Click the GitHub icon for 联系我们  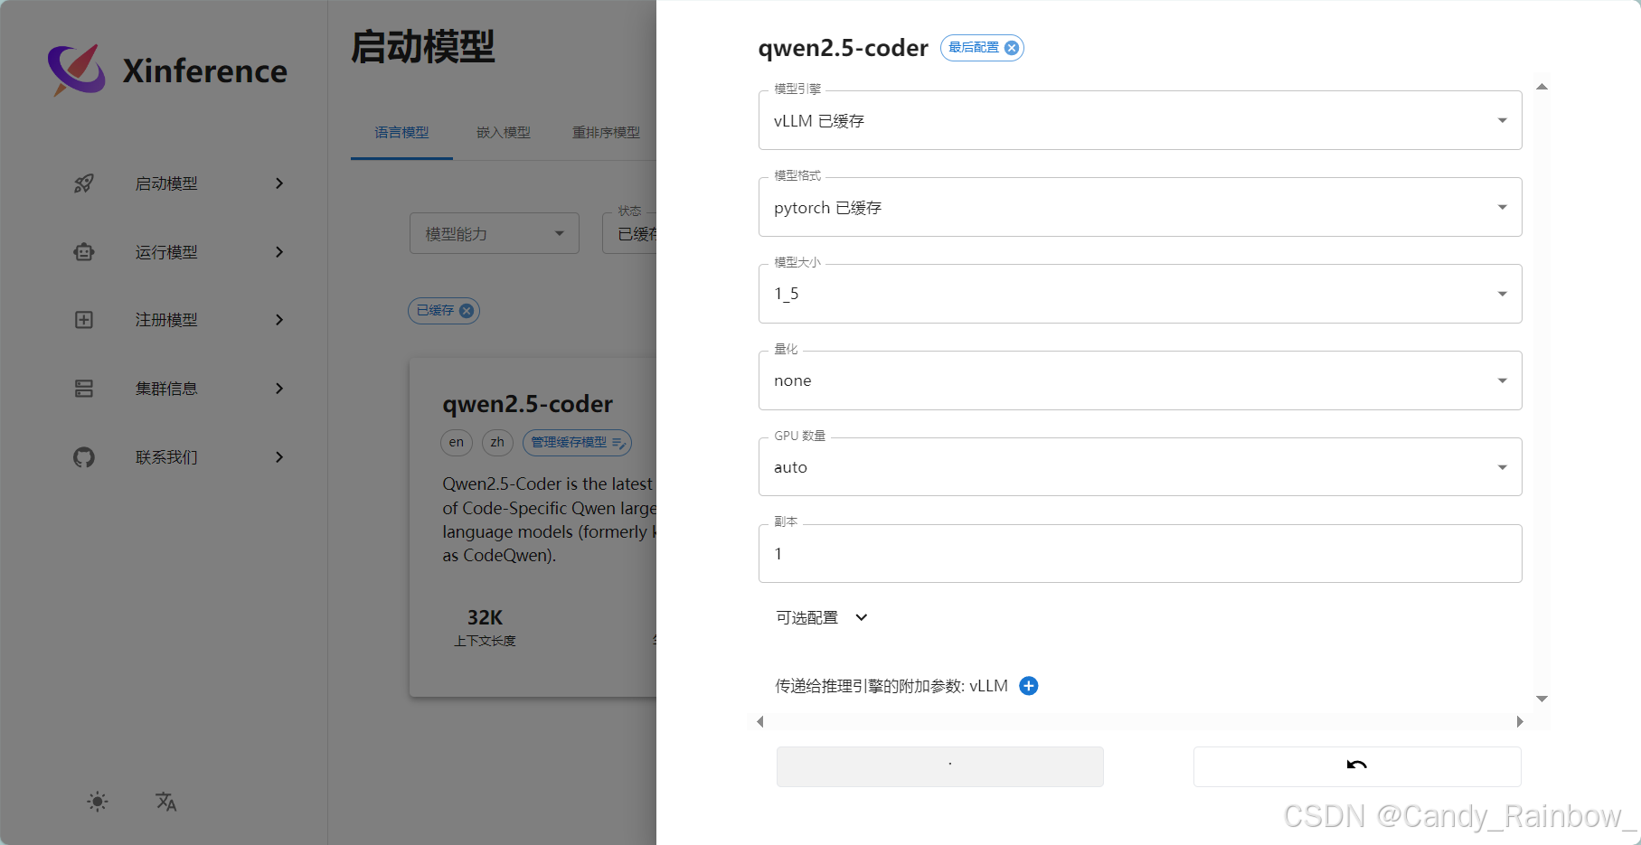point(84,457)
